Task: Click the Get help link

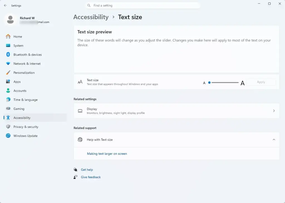Action: click(x=87, y=170)
